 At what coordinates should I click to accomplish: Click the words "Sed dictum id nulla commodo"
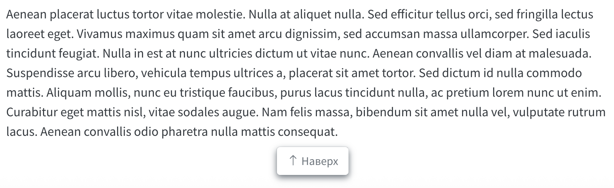500,73
